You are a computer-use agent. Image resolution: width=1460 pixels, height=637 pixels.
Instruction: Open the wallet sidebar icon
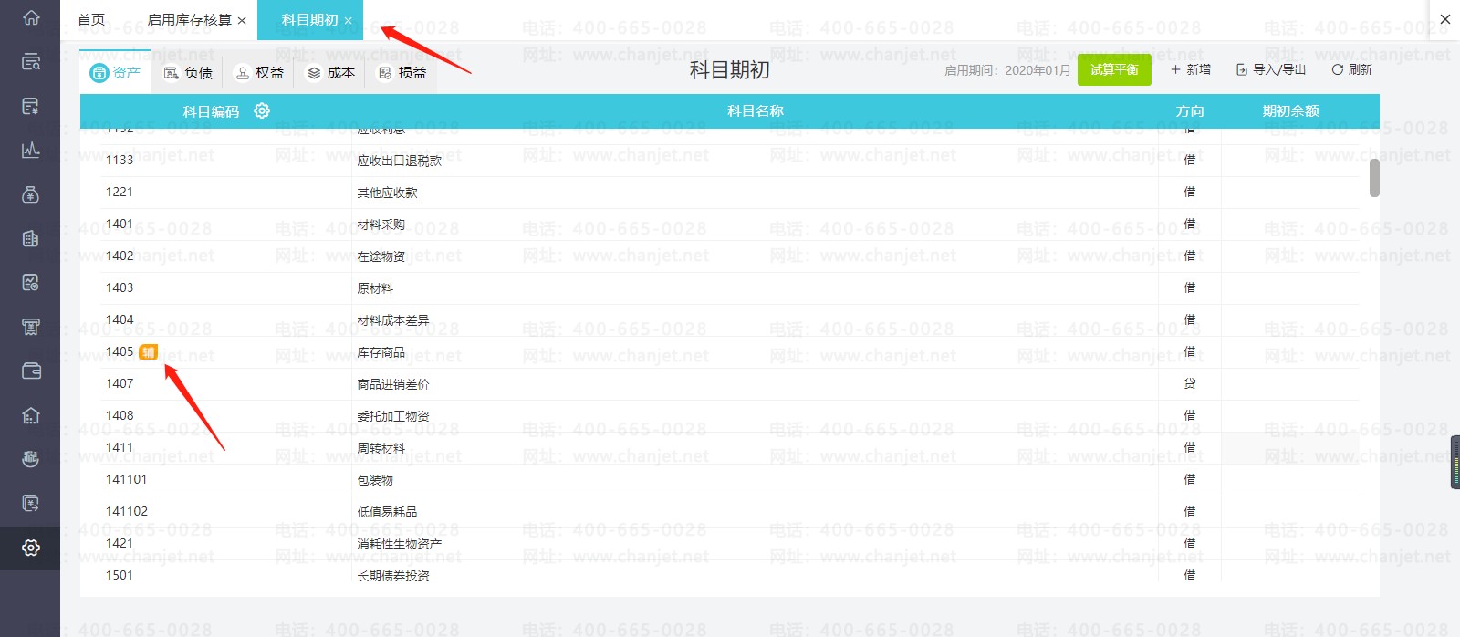pos(31,371)
